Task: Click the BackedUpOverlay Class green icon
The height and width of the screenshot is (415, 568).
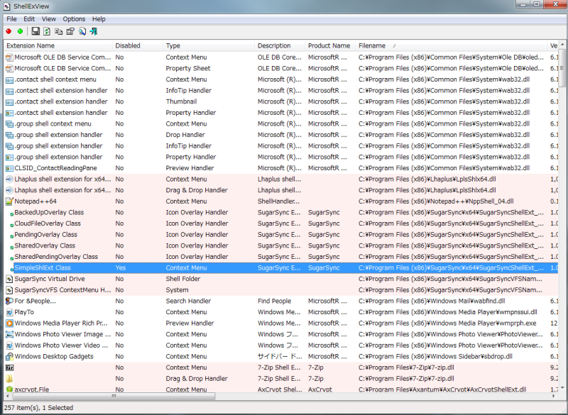Action: [11, 214]
